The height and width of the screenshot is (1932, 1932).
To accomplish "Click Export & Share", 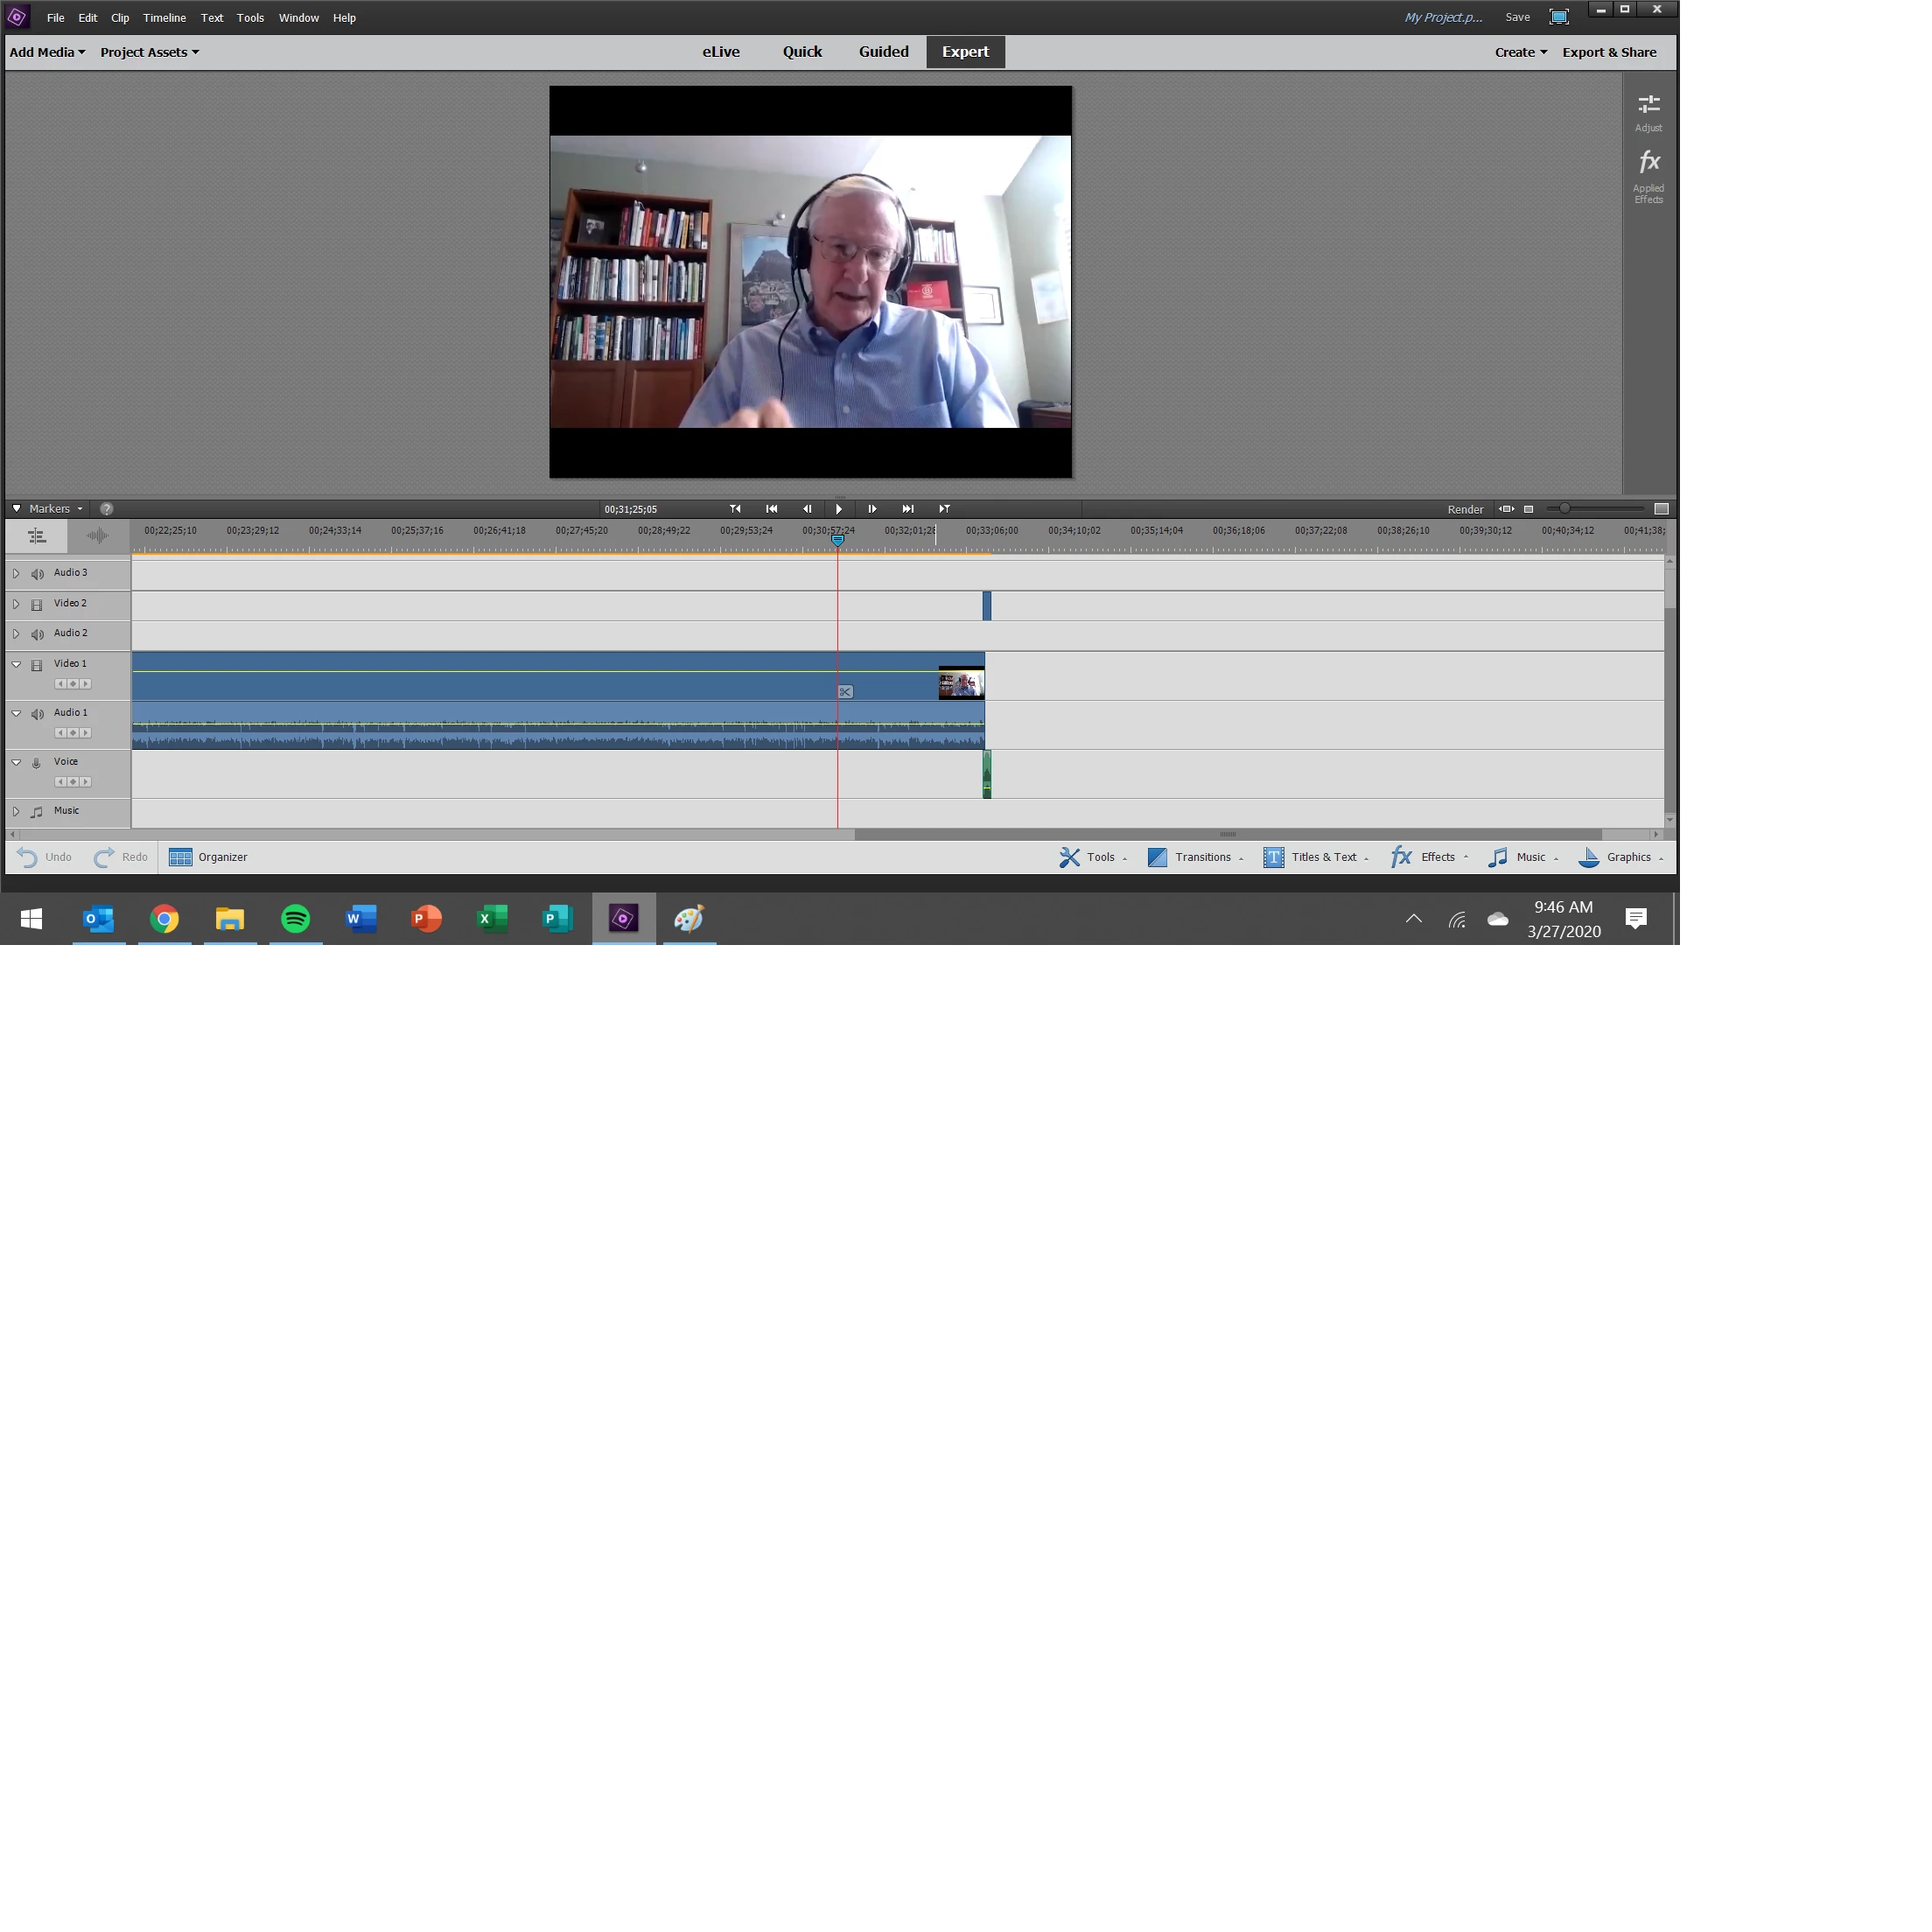I will 1608,52.
